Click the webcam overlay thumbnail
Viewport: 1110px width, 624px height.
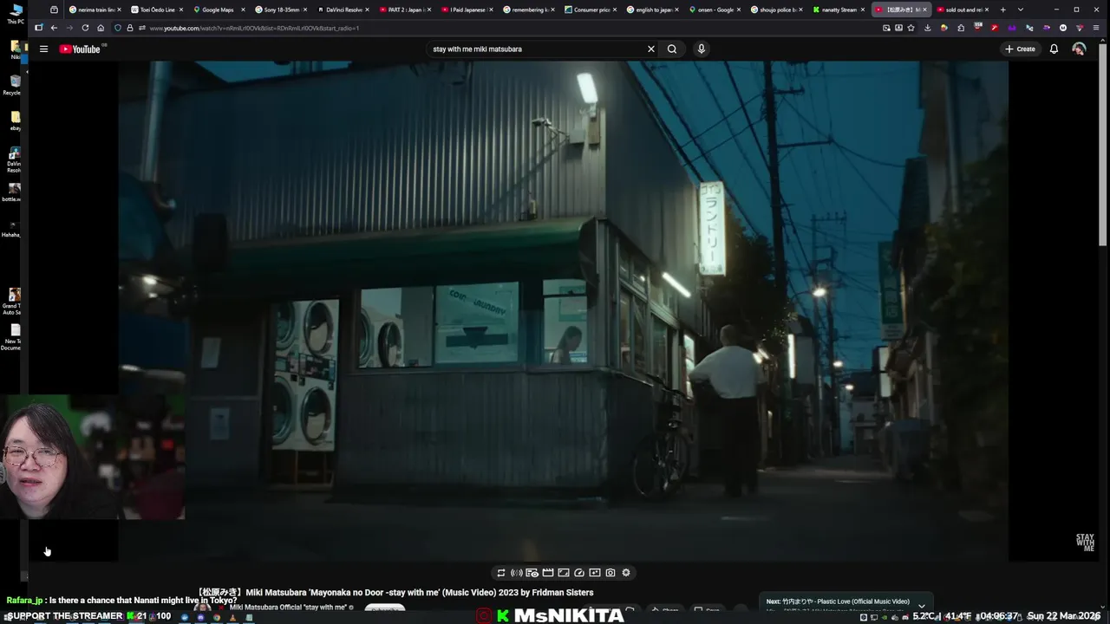(x=93, y=457)
